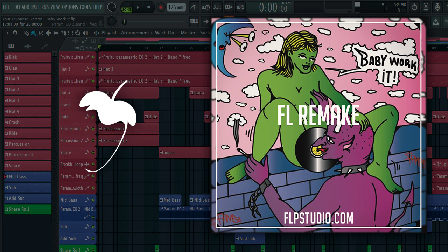This screenshot has width=448, height=252.
Task: Click the time display 0:00:00
Action: 273,7
